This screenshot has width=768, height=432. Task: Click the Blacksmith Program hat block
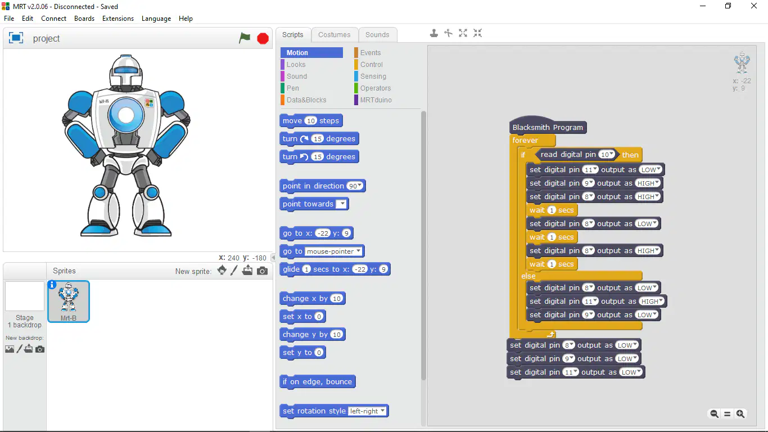point(548,127)
